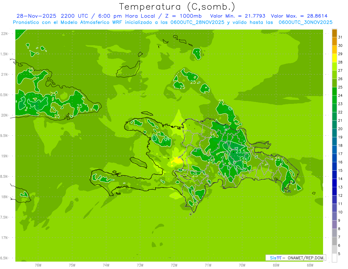Click the yellow legend swatch between 28 and 29
348x269 pixels.
coord(334,58)
